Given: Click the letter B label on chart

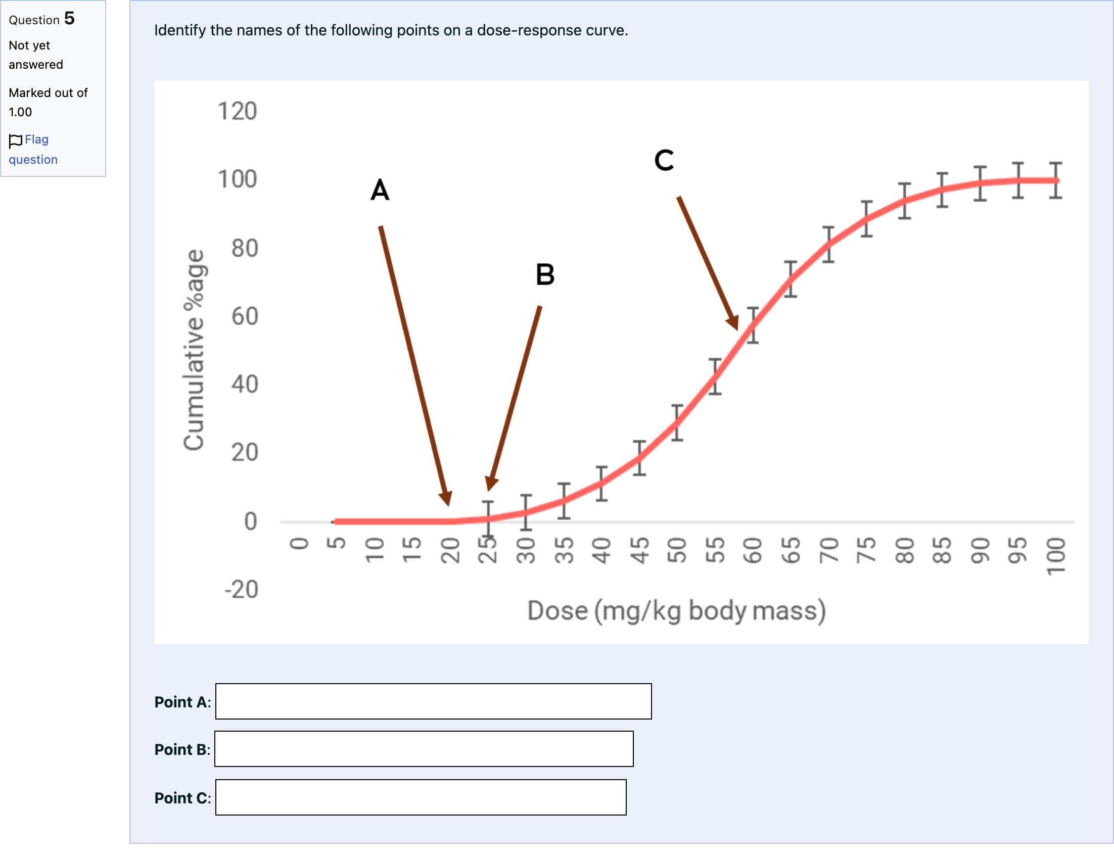Looking at the screenshot, I should pyautogui.click(x=545, y=275).
